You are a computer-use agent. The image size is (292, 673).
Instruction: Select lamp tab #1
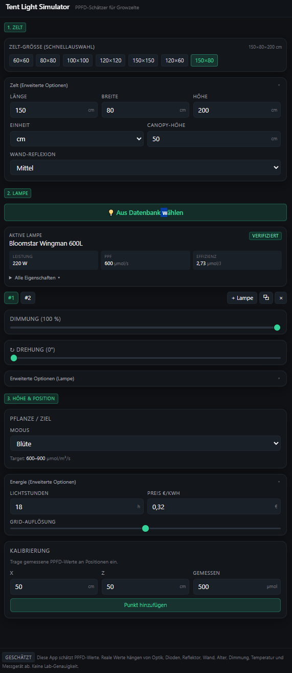tap(11, 298)
